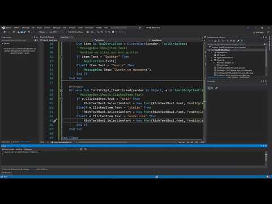The height and width of the screenshot is (204, 272).
Task: Click the Categorized icon in Properties panel
Action: (x=209, y=88)
